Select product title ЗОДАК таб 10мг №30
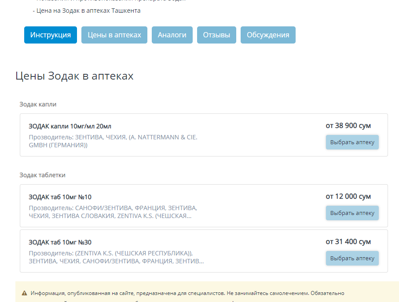Screen dimensions: 399x302 tap(60, 242)
